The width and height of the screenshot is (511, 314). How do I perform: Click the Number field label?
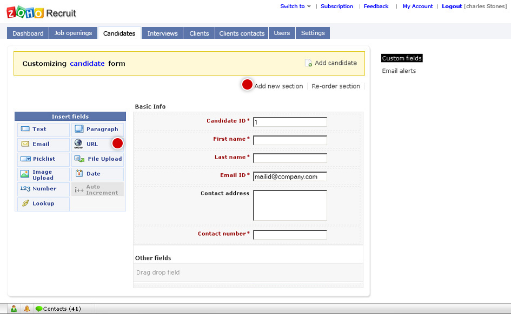point(44,188)
